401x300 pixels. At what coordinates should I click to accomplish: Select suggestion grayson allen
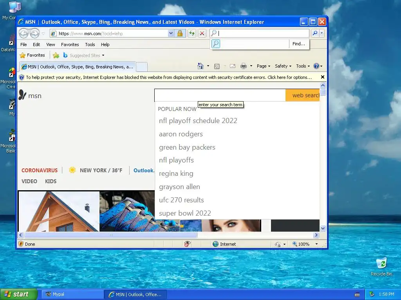(x=179, y=187)
